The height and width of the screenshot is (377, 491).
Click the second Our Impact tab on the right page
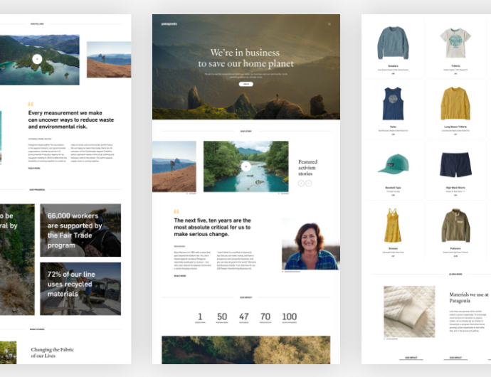click(455, 358)
